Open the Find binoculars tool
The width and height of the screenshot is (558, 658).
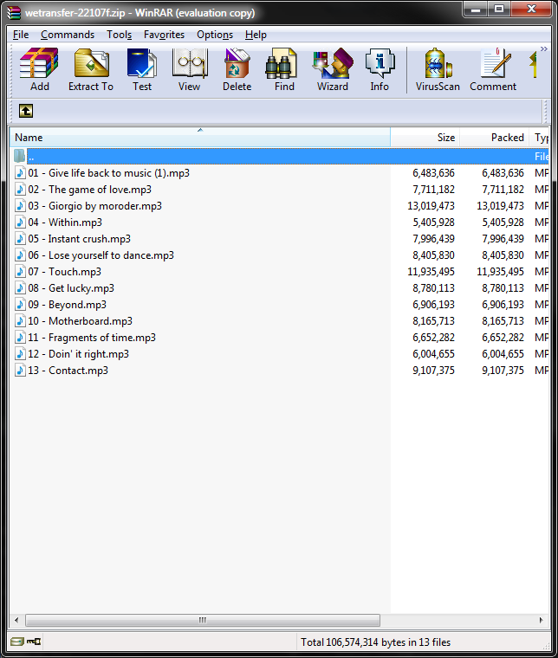[x=284, y=69]
